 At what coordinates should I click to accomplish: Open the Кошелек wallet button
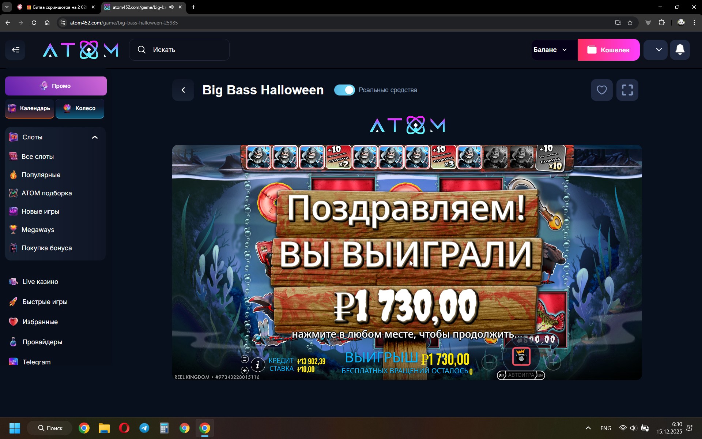pos(608,50)
